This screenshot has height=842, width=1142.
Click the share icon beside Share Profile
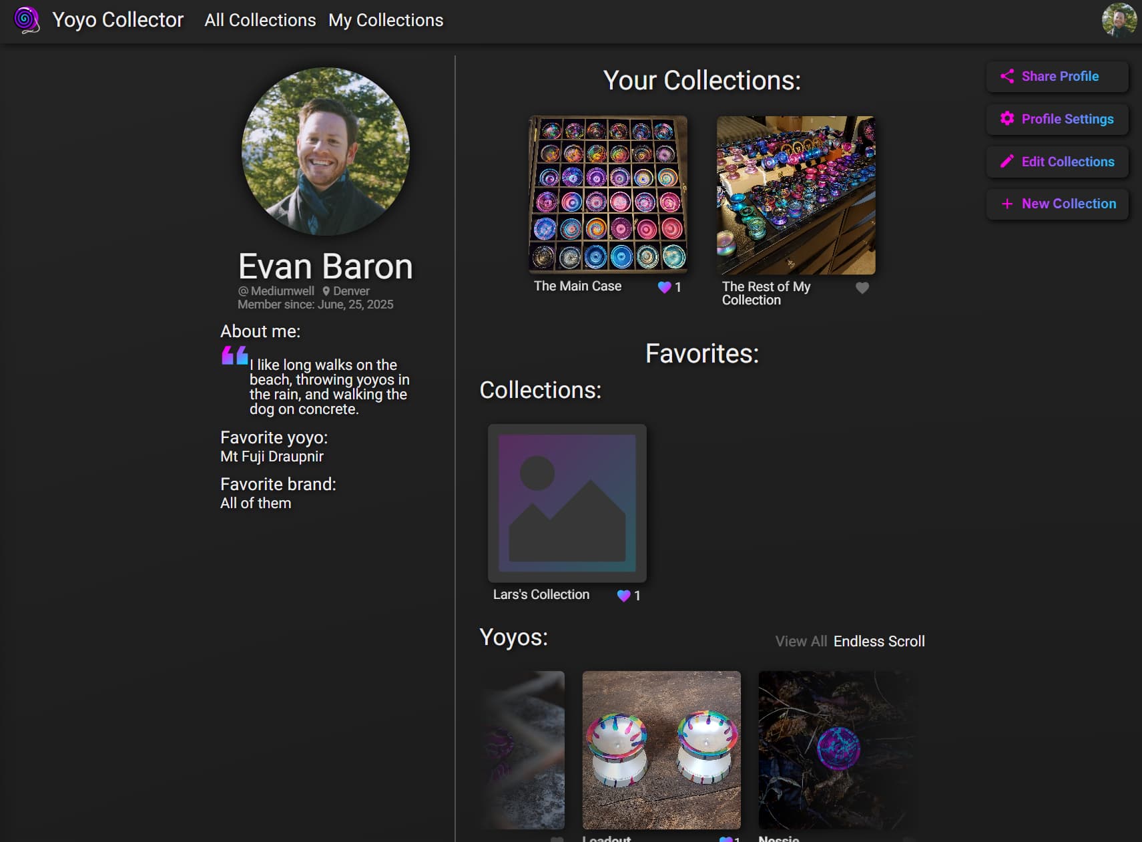point(1007,76)
